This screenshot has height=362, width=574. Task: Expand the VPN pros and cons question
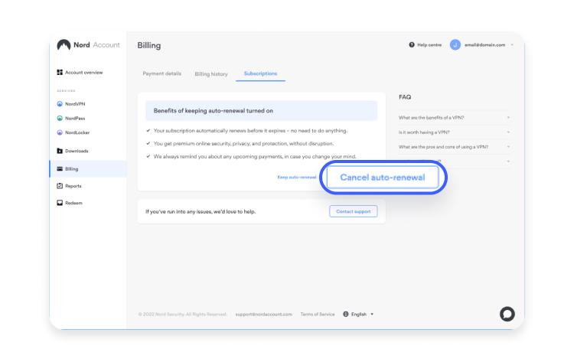click(454, 147)
